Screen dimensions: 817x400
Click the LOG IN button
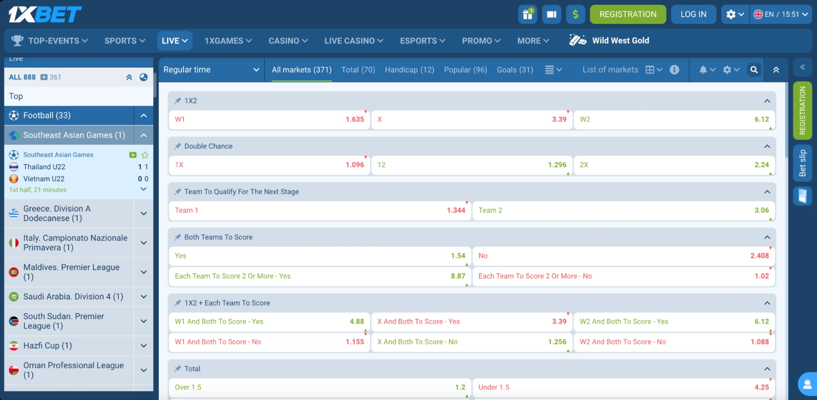(x=693, y=14)
